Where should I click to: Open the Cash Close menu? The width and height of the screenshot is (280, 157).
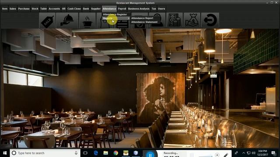click(74, 9)
